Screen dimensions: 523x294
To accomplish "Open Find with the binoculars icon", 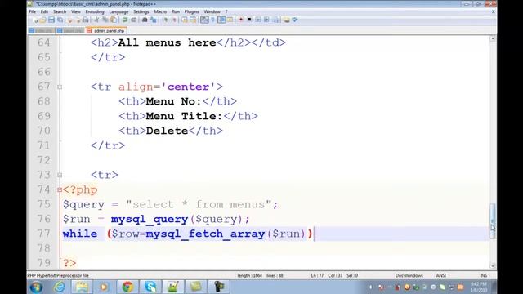I will (145, 20).
